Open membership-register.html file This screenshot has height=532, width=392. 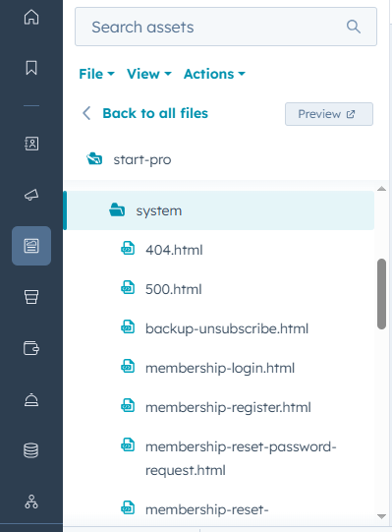click(x=228, y=407)
